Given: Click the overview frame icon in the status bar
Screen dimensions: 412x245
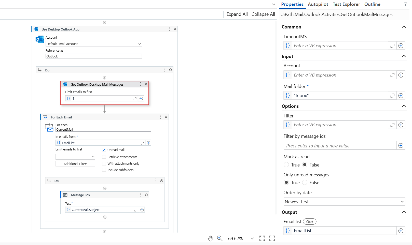Looking at the screenshot, I should coord(272,238).
